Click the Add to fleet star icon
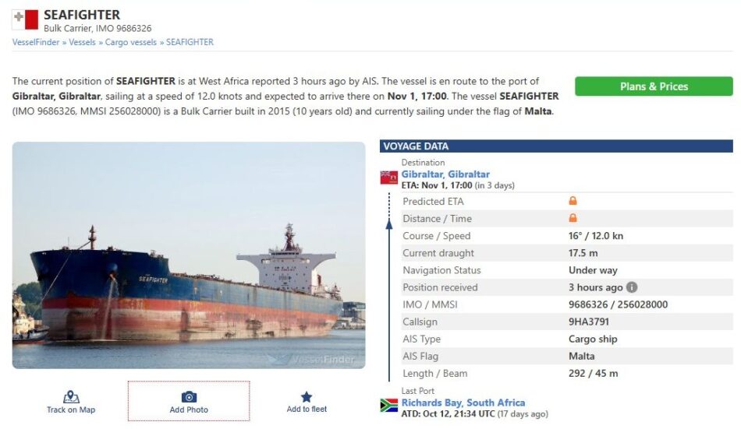Screen dimensions: 741x429 coord(307,396)
